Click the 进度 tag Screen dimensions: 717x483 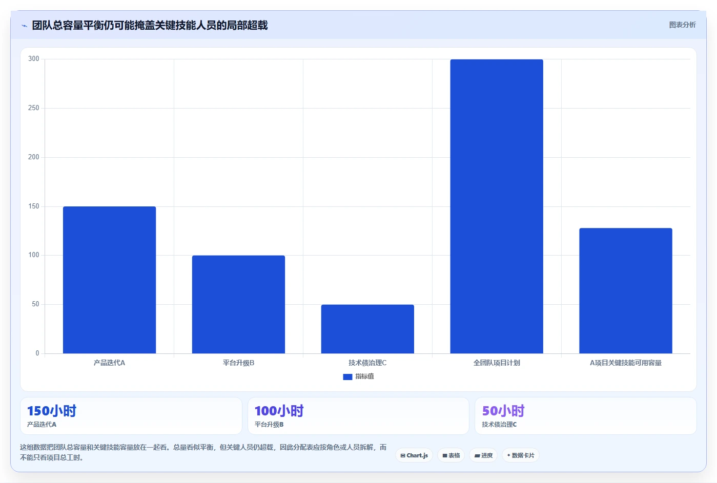483,455
